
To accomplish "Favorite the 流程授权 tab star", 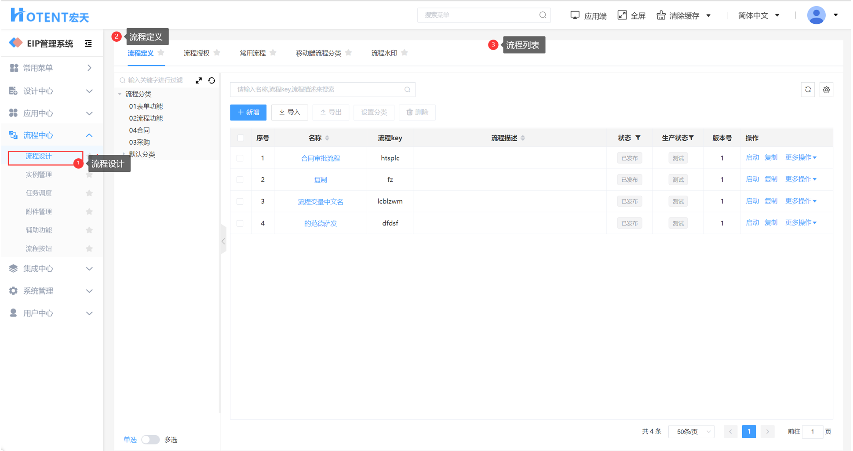I will pyautogui.click(x=217, y=53).
